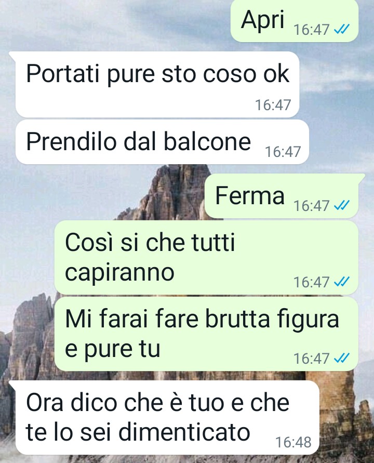The image size is (374, 463).
Task: Tap the empty sky area left of 'Apri'
Action: pos(115,23)
